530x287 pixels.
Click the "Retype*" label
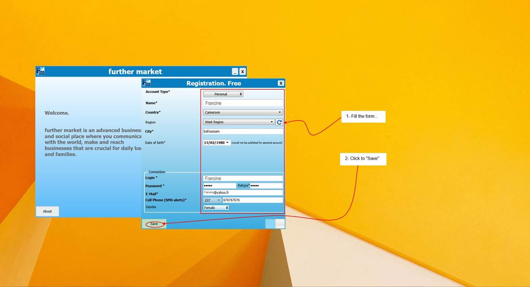pos(243,185)
